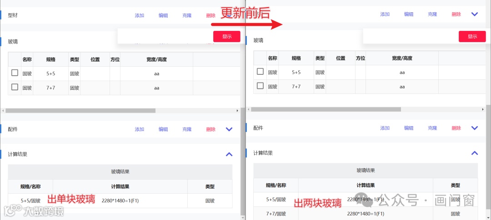
Task: Tick the 5+5 固玻 checkbox in left pane
Action: pos(15,73)
